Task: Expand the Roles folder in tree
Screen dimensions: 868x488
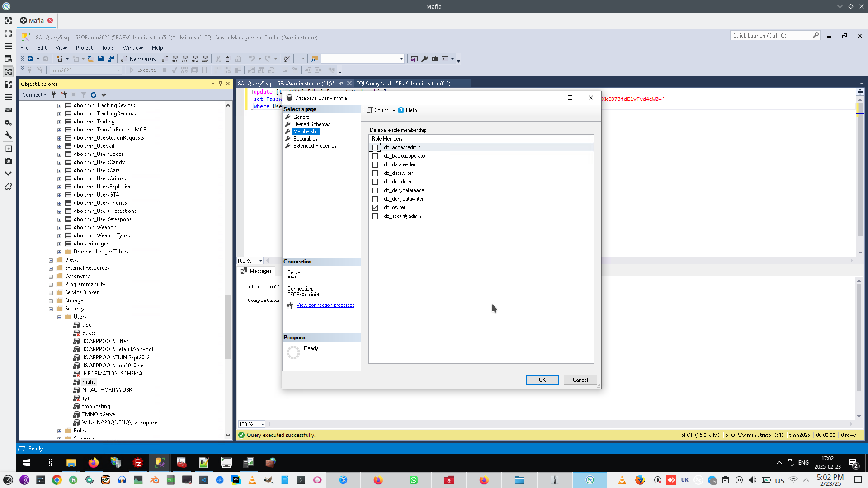Action: pyautogui.click(x=59, y=431)
